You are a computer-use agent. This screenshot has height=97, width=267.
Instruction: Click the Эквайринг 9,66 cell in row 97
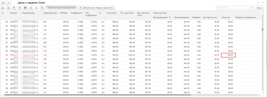coord(196,84)
